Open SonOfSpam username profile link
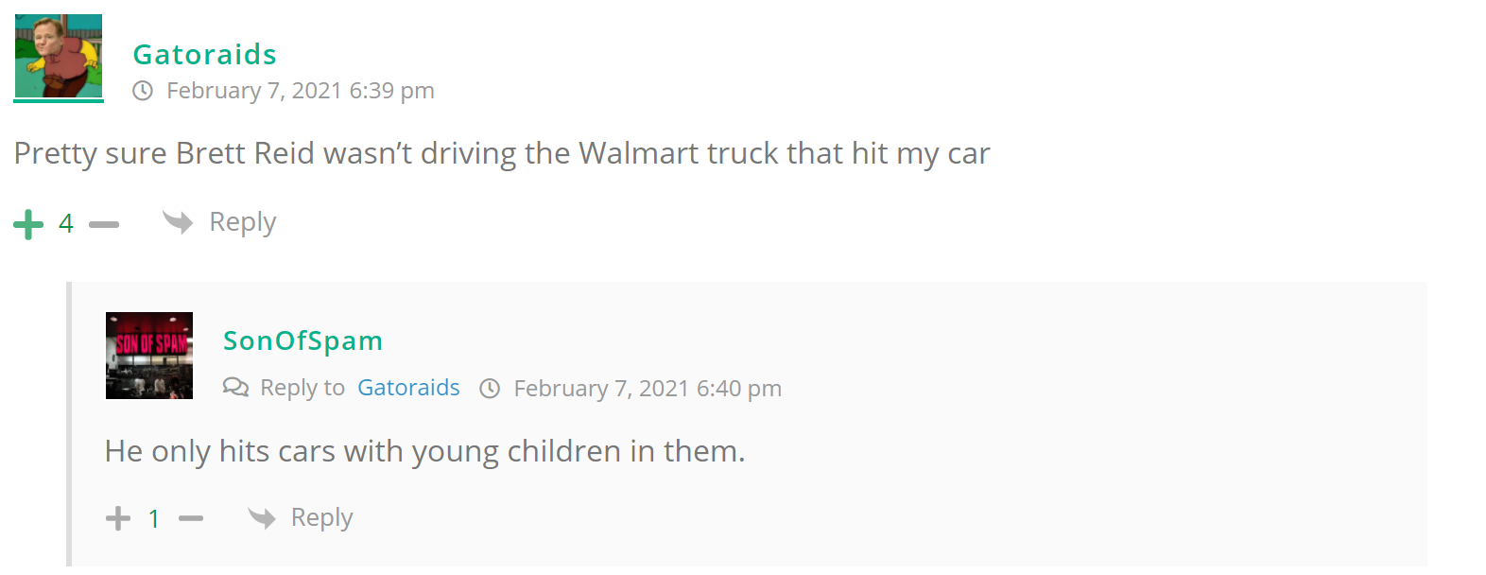The height and width of the screenshot is (575, 1486). point(302,340)
